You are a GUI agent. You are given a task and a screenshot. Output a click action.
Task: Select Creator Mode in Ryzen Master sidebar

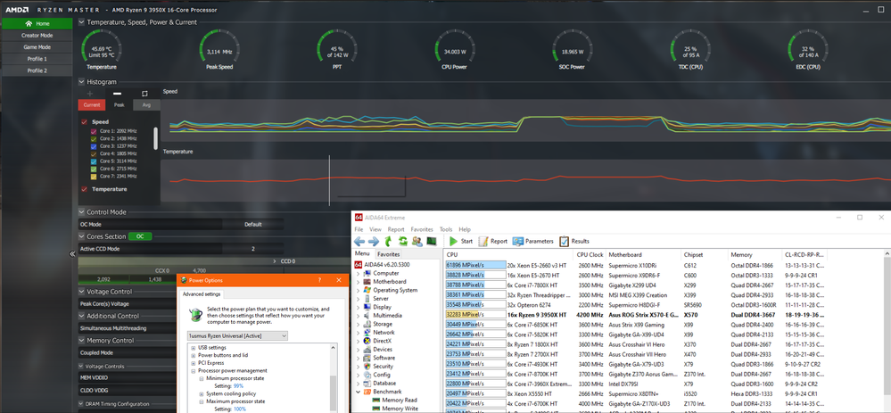pyautogui.click(x=37, y=35)
